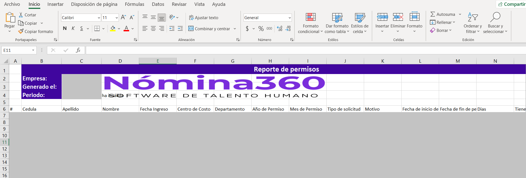Open the Portapapeles dialog launcher
This screenshot has width=526, height=178.
(56, 40)
